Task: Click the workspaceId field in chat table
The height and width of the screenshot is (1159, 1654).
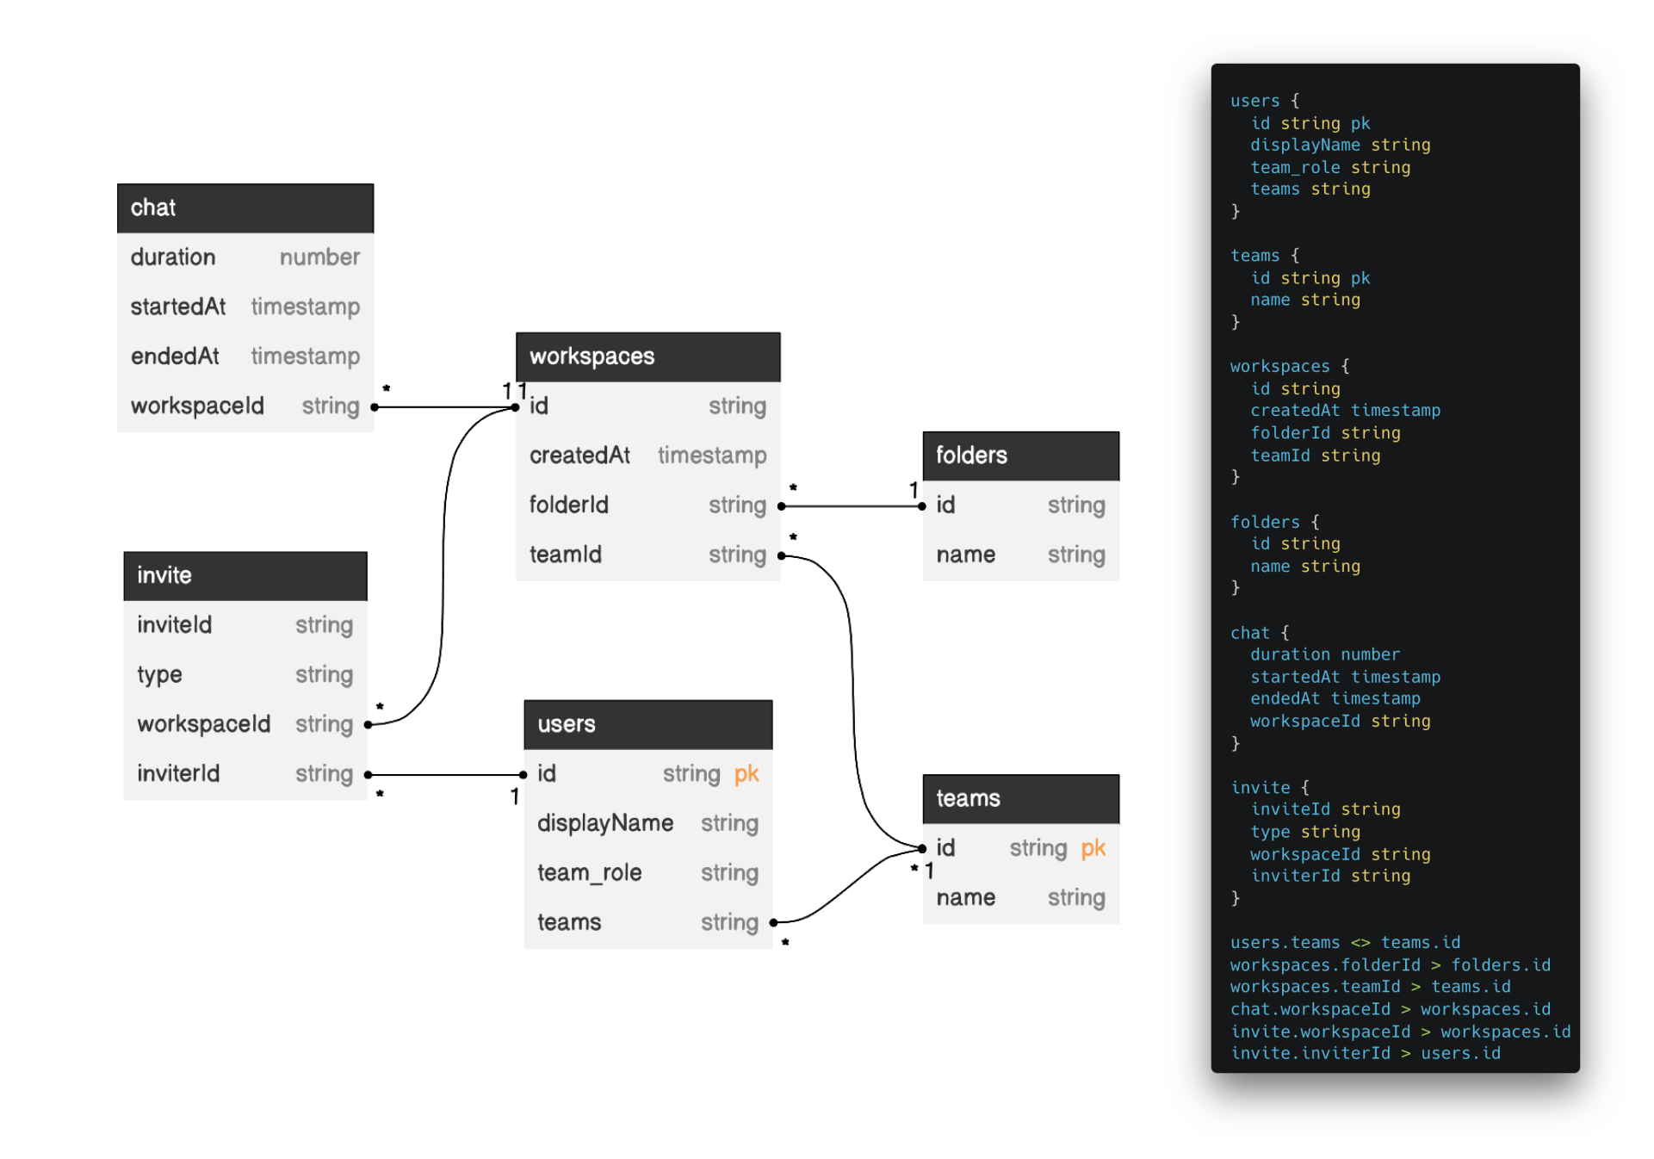Action: tap(197, 405)
